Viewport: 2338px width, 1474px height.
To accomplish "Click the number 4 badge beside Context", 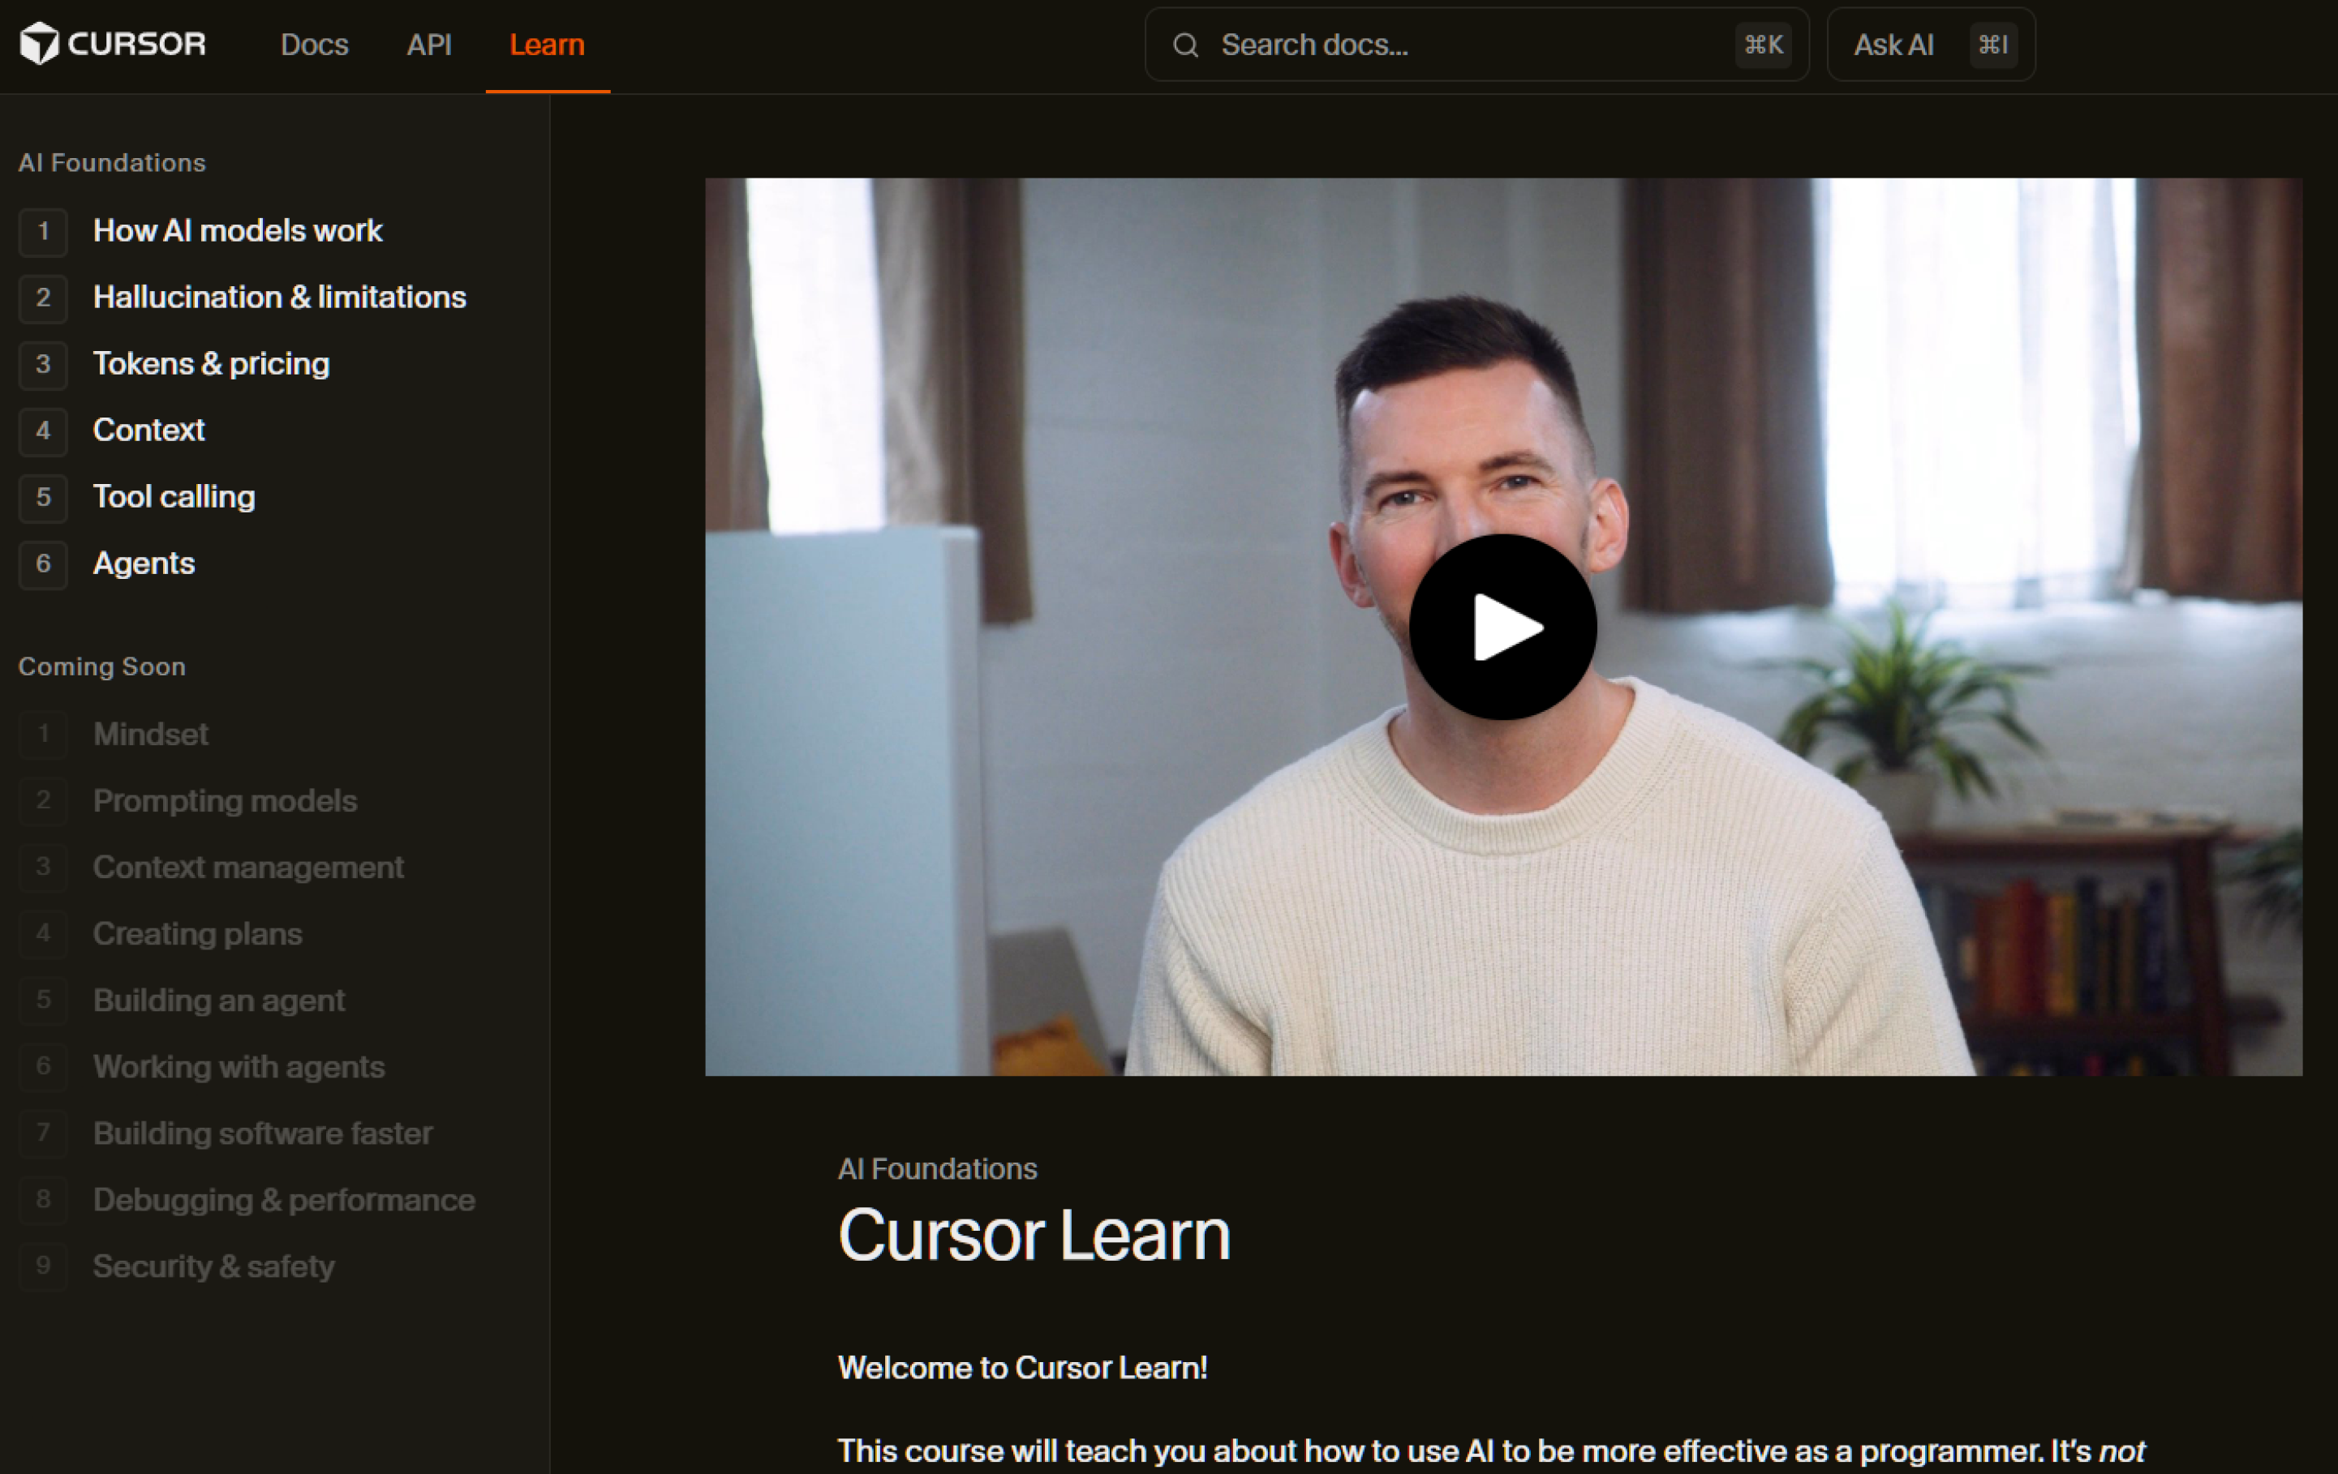I will [x=43, y=431].
